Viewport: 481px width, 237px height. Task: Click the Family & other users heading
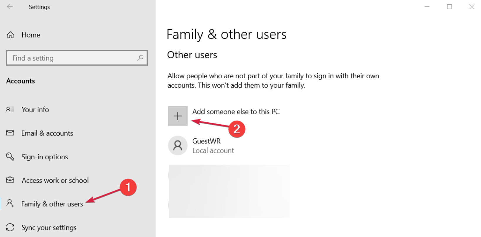point(226,35)
